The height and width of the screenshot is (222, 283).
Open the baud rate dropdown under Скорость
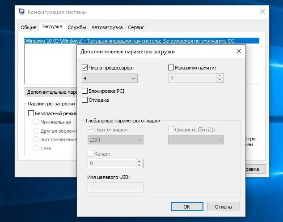[196, 140]
